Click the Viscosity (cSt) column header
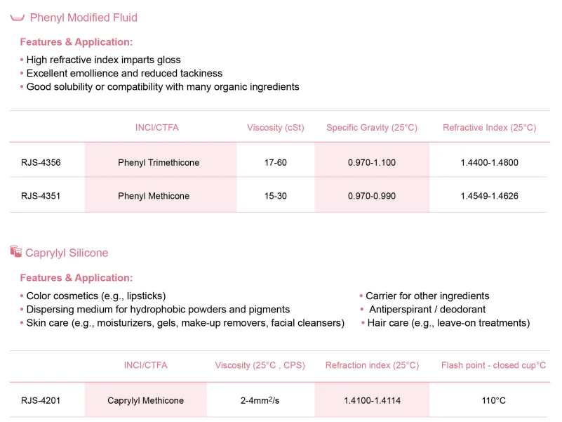The width and height of the screenshot is (562, 422). (276, 128)
